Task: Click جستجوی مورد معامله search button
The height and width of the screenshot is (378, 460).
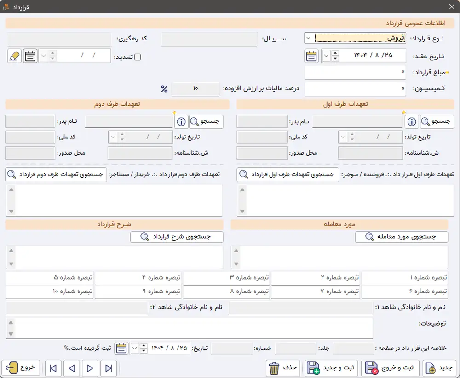Action: 401,237
